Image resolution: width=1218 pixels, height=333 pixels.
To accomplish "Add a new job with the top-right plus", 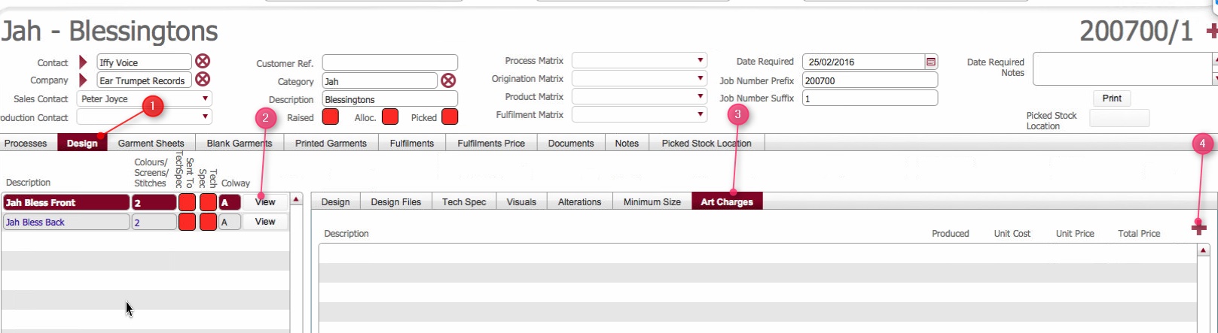I will tap(1211, 31).
